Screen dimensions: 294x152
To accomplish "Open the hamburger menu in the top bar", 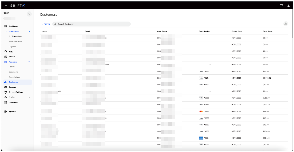I will coord(6,6).
